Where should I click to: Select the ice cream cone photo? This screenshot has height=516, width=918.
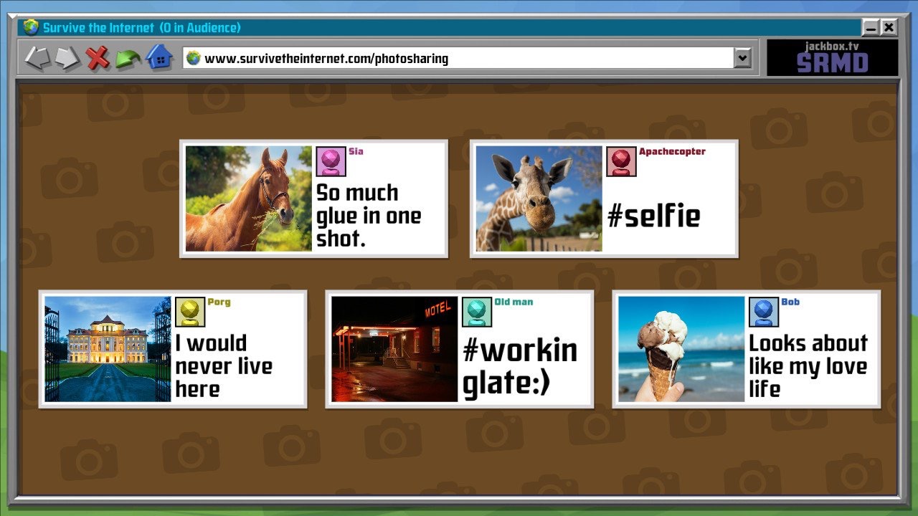click(681, 349)
